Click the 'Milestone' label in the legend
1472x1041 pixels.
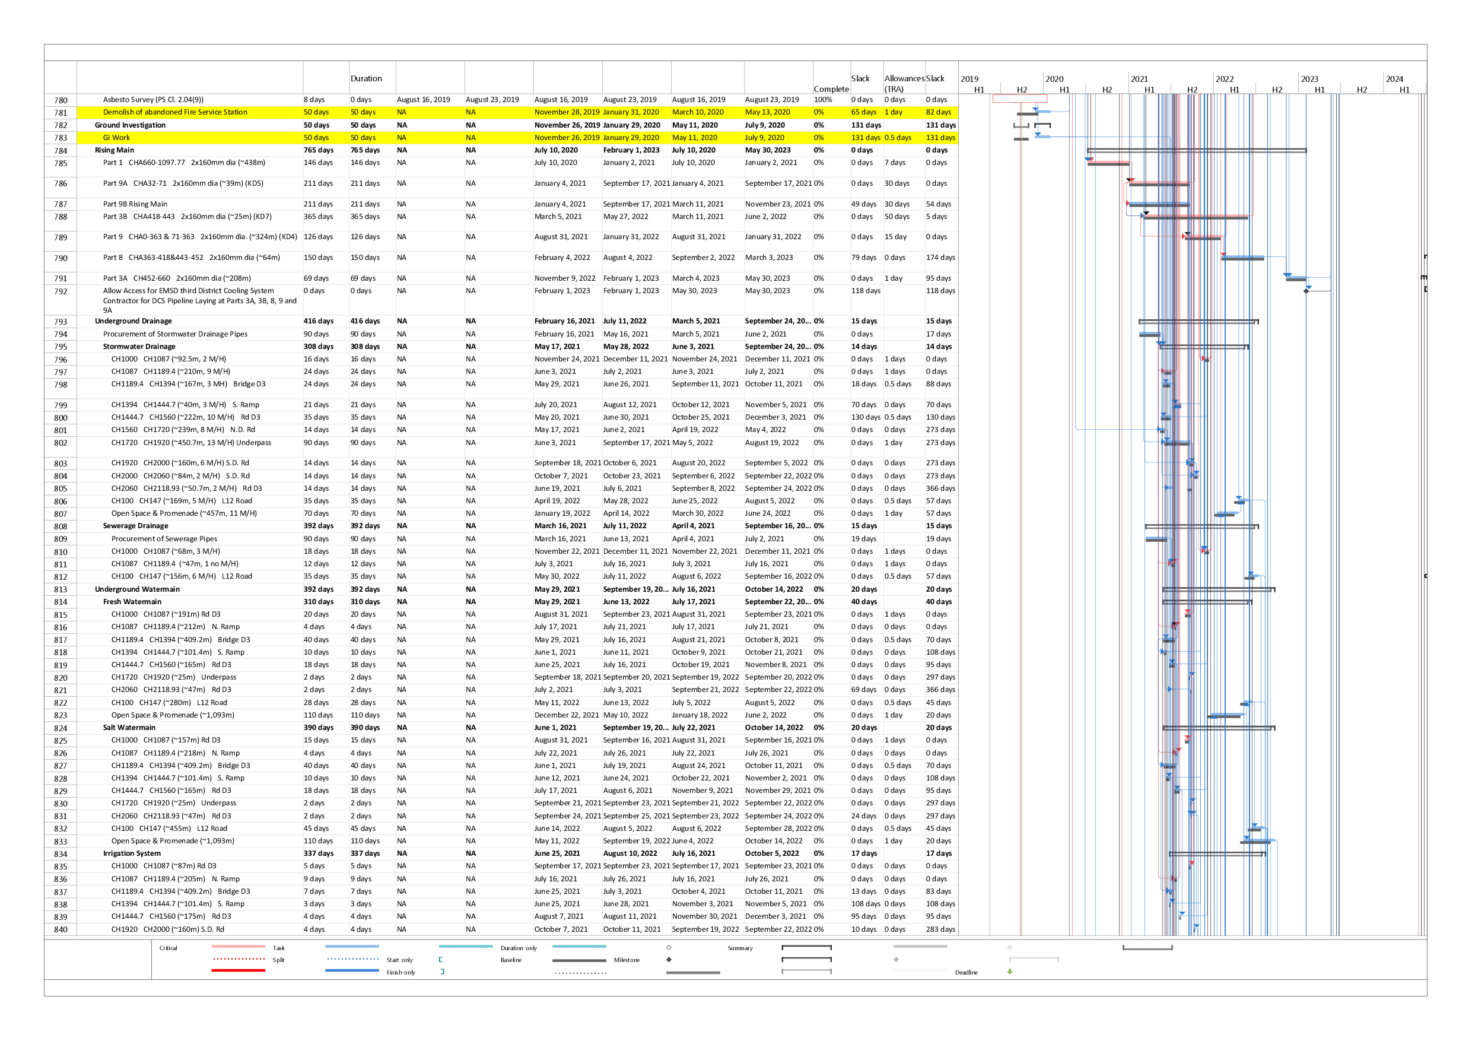tap(627, 961)
